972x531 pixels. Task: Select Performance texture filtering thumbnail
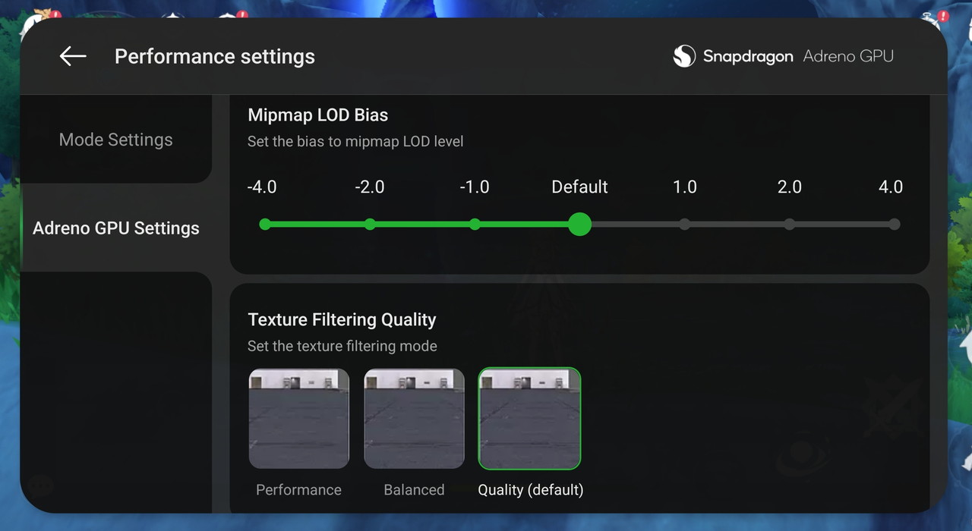[x=299, y=418]
